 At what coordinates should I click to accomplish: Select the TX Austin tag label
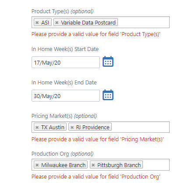(53, 128)
